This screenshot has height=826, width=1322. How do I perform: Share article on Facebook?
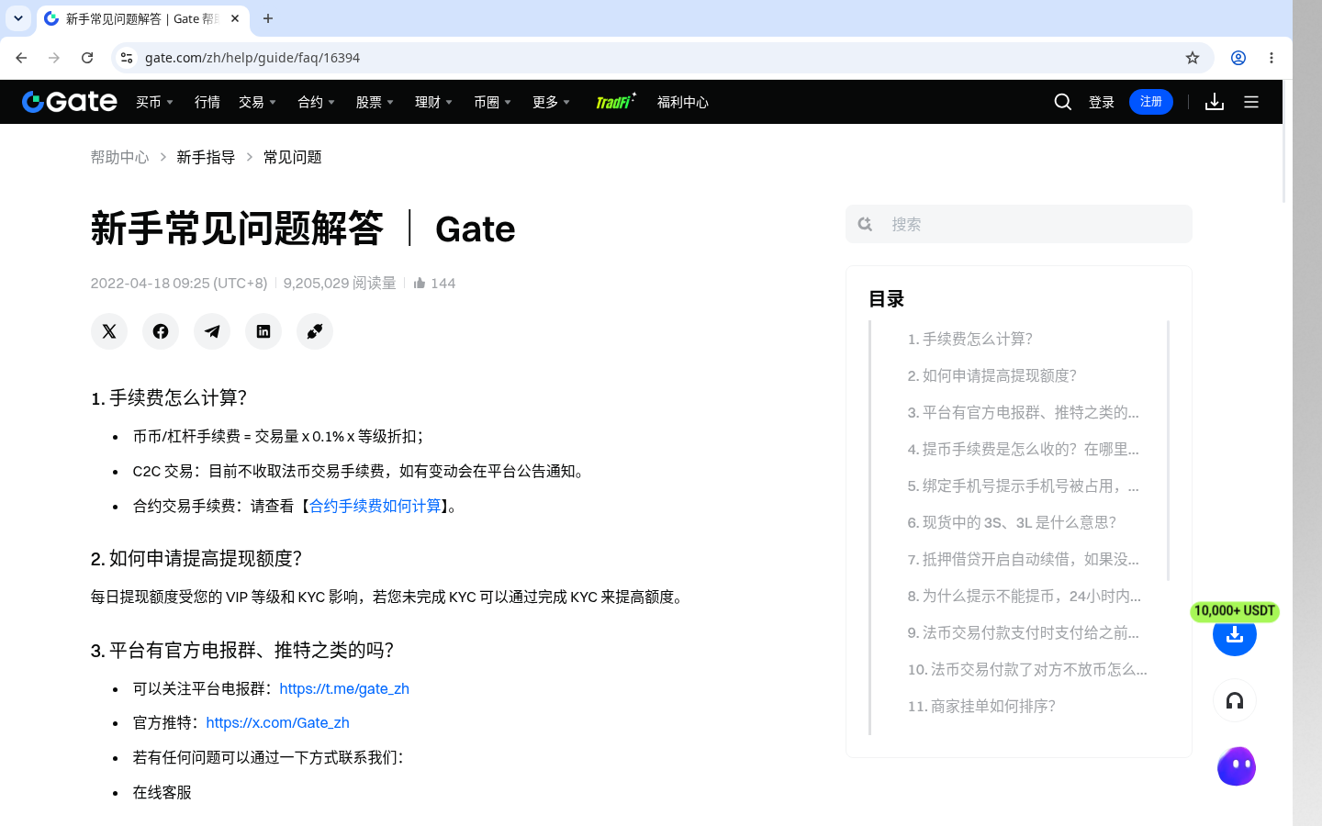pyautogui.click(x=161, y=331)
